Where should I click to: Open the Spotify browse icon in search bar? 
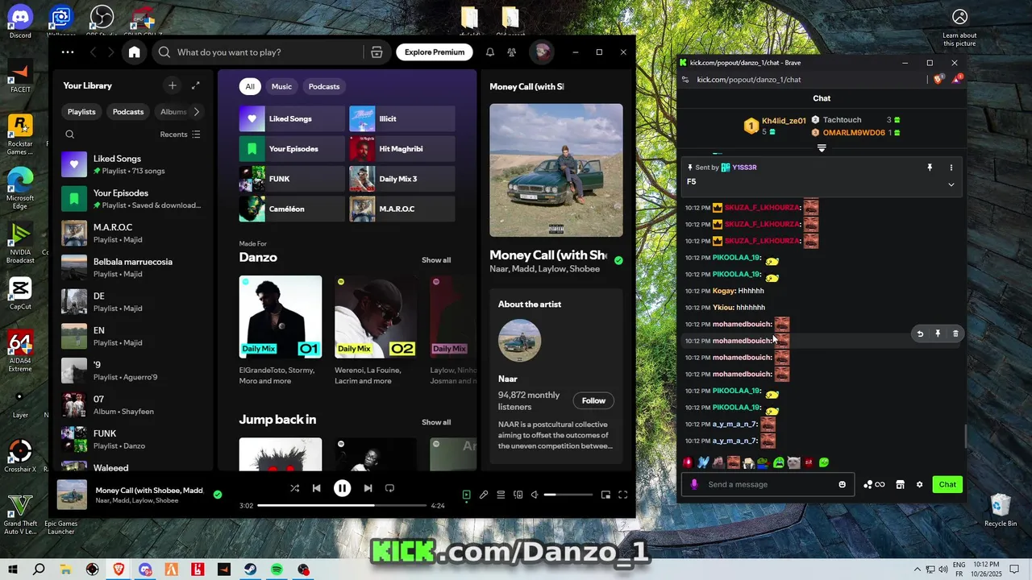pyautogui.click(x=377, y=52)
